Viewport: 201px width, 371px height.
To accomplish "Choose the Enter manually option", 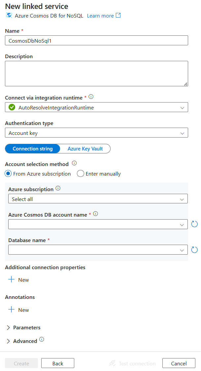I will 80,174.
